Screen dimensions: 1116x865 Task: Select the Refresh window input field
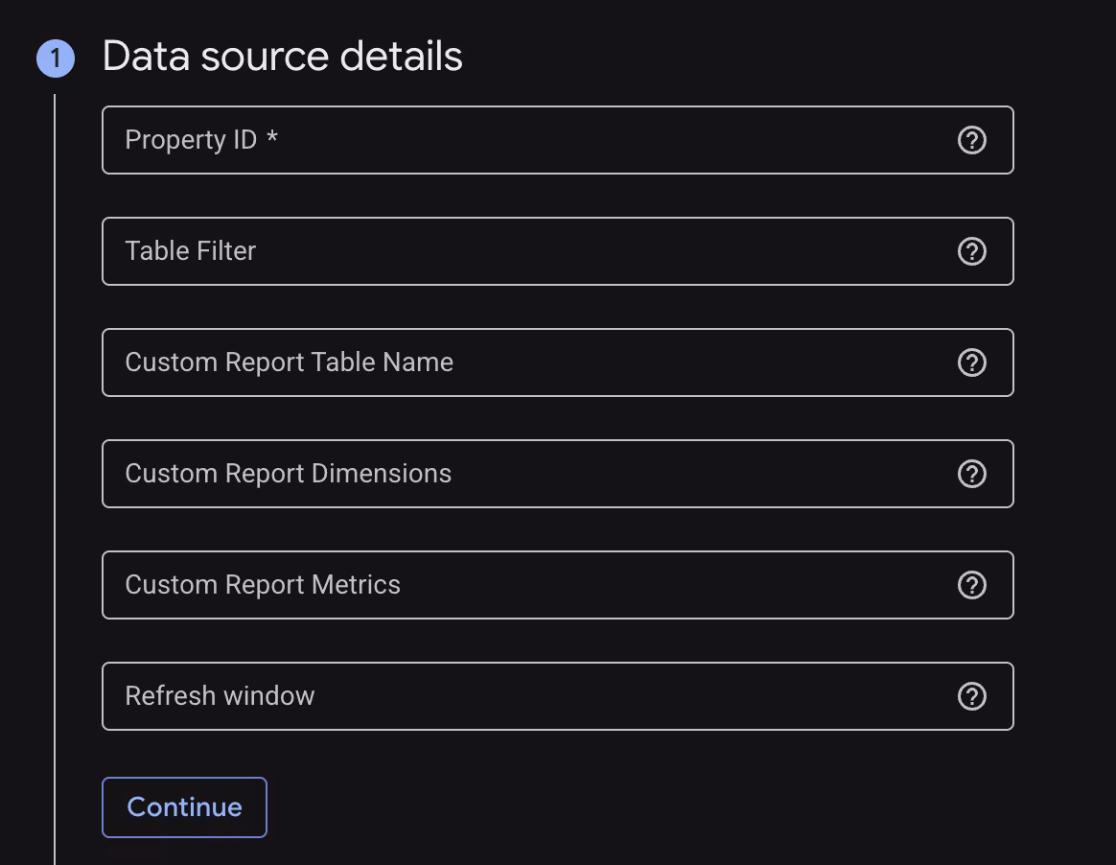(x=557, y=696)
